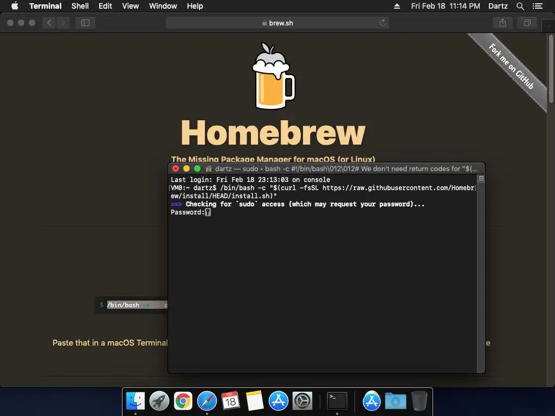Click the Terminal home folder proxy icon
The width and height of the screenshot is (555, 416).
pos(209,169)
